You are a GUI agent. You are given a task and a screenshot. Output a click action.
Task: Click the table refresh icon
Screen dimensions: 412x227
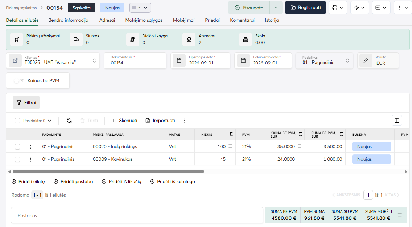69,121
